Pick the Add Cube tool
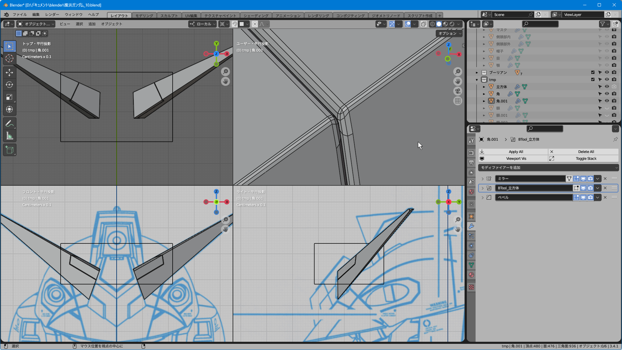 (x=9, y=150)
